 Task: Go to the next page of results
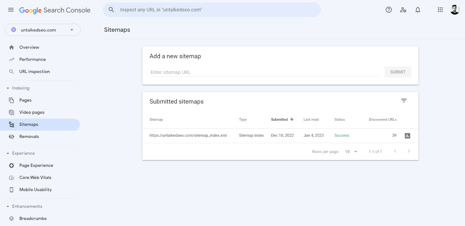coord(409,151)
